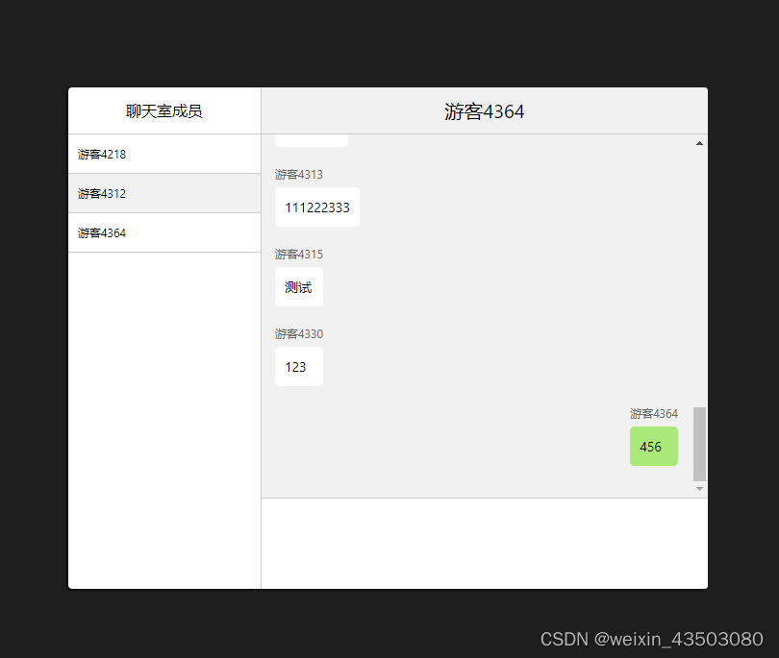Click the 聊天室成员 sidebar header

164,111
